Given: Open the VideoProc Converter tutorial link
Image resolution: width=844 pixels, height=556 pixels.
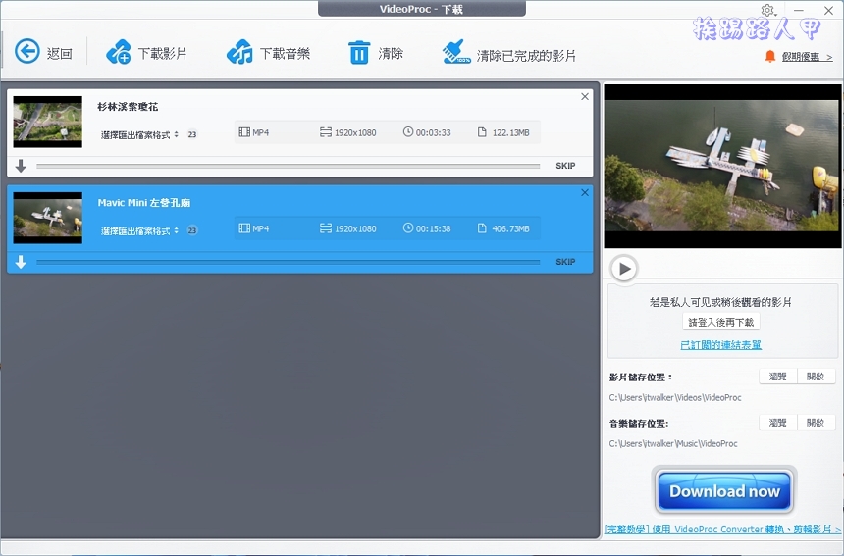Looking at the screenshot, I should [x=722, y=530].
